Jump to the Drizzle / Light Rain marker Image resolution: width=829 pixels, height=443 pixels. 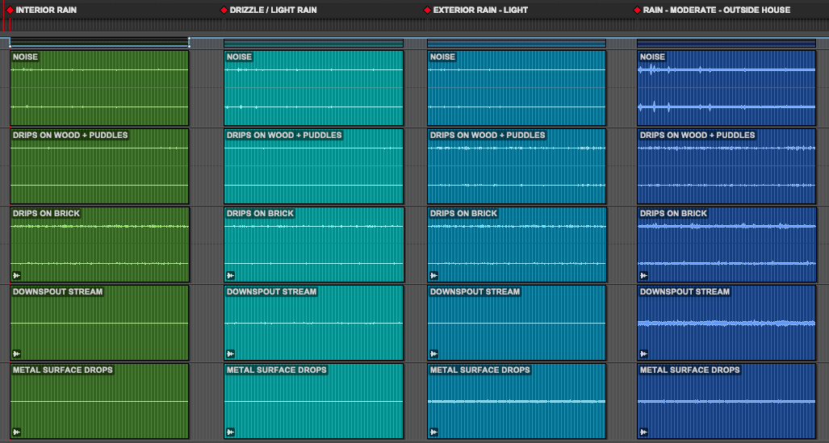(x=224, y=10)
